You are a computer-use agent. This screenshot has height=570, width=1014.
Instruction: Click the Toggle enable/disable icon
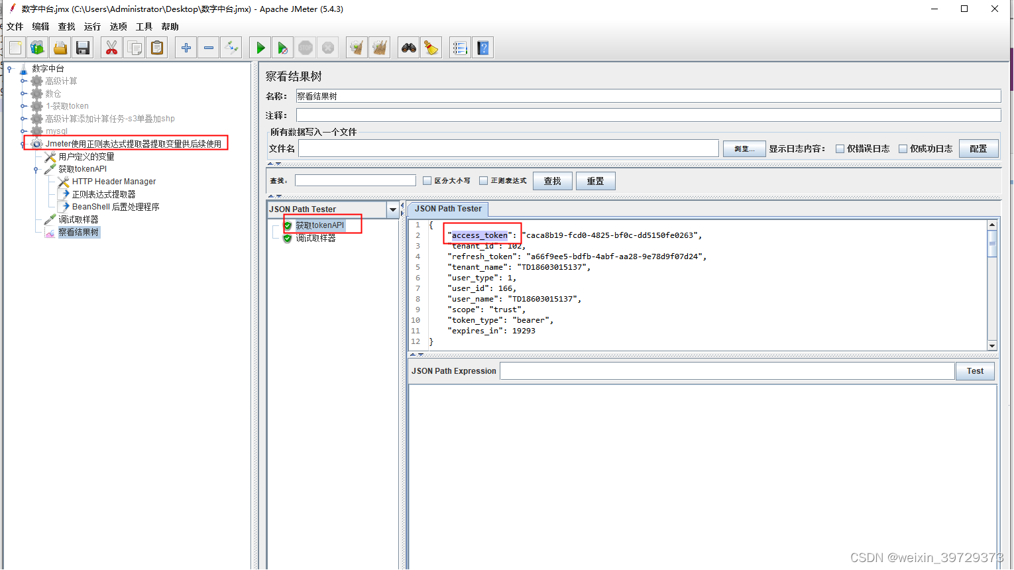(x=231, y=48)
